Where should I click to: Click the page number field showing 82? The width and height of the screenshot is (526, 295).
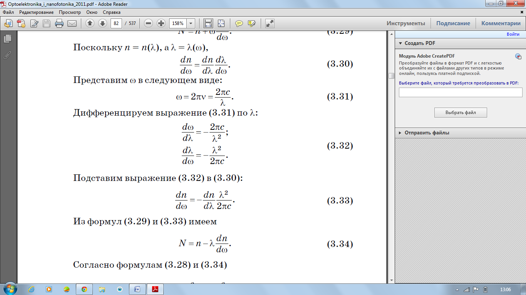[116, 23]
